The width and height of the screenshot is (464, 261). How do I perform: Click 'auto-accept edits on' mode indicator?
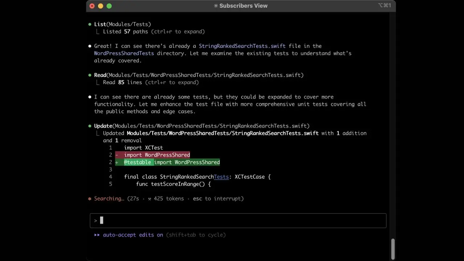pyautogui.click(x=133, y=235)
